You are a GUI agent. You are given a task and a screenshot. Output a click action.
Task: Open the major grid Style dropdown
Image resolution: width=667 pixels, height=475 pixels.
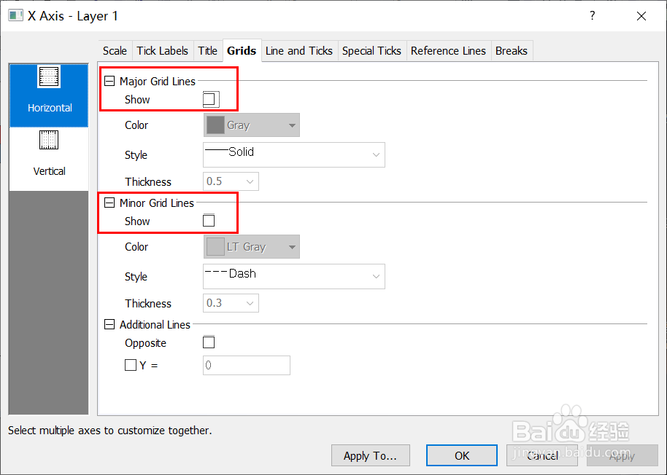tap(293, 154)
